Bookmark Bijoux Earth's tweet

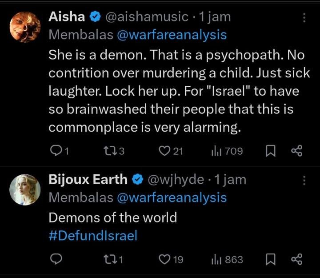[270, 259]
